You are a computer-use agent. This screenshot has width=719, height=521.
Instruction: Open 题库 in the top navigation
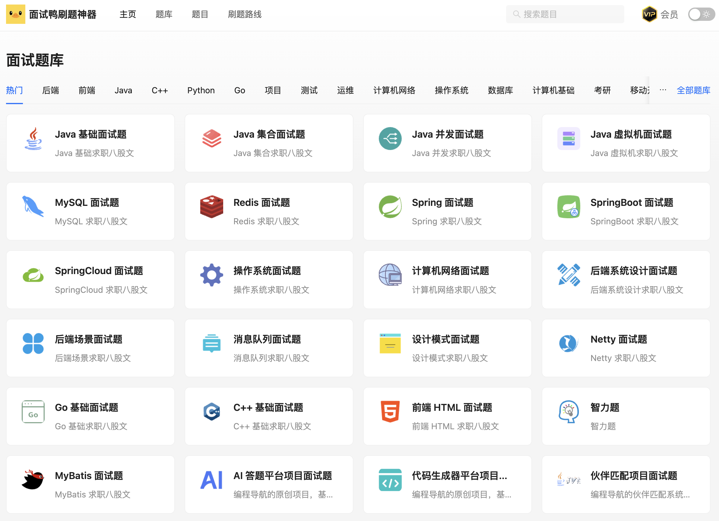pos(164,14)
